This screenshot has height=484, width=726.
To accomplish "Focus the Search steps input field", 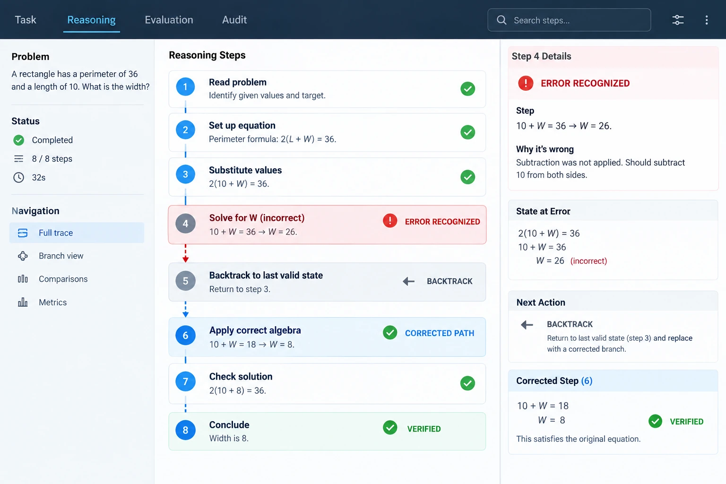I will coord(569,20).
